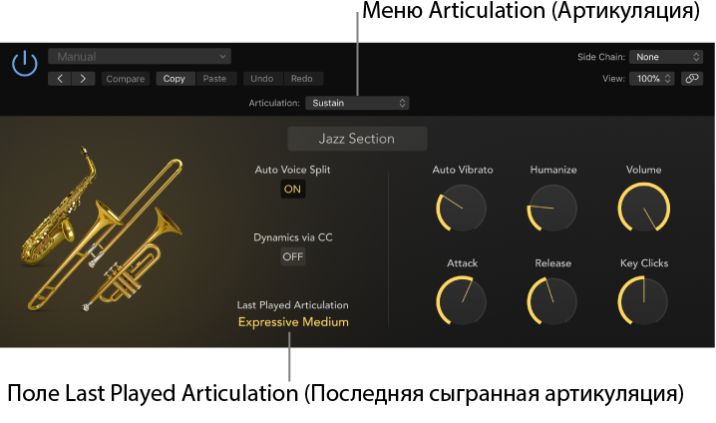Click the link chain icon button
Viewport: 716px width, 423px height.
692,79
